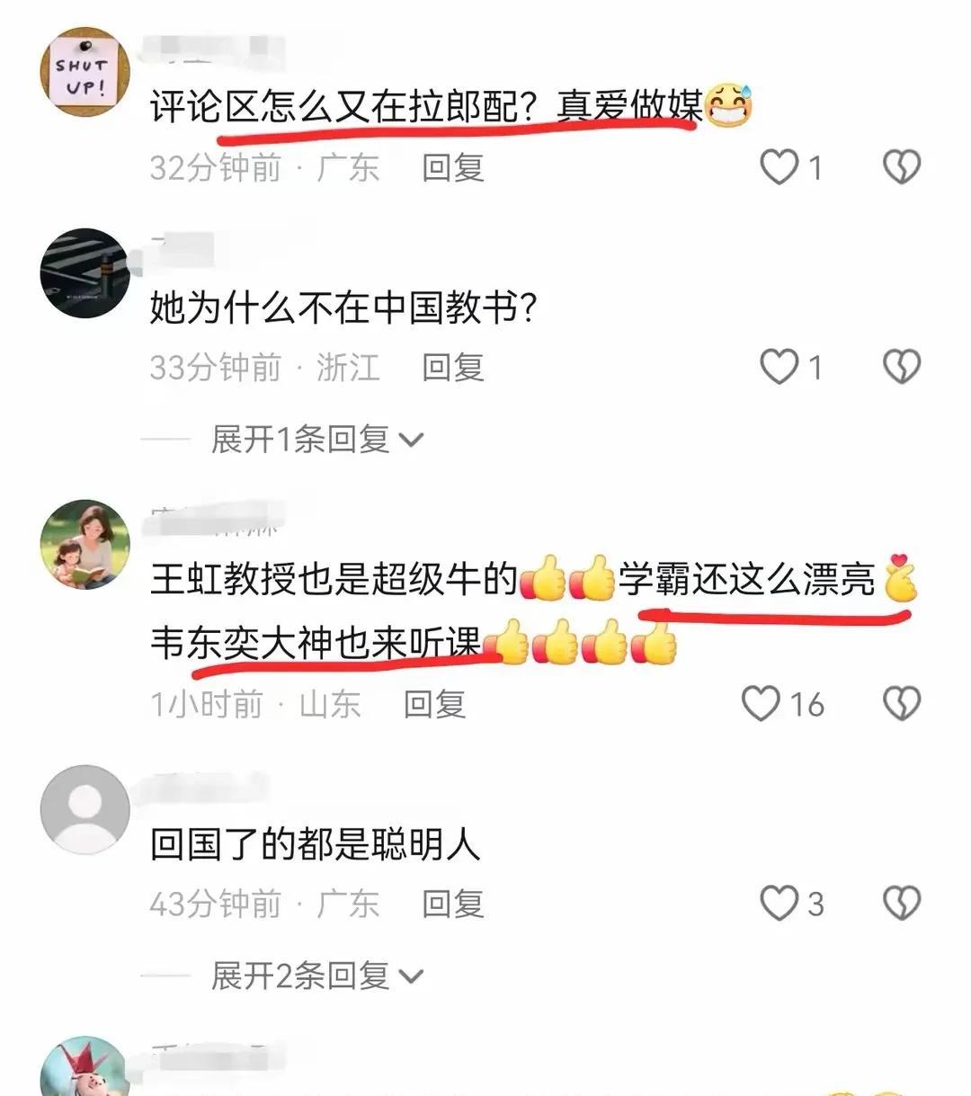This screenshot has width=971, height=1096.
Task: Like the 回国了的都是聪明人 comment
Action: 779,904
